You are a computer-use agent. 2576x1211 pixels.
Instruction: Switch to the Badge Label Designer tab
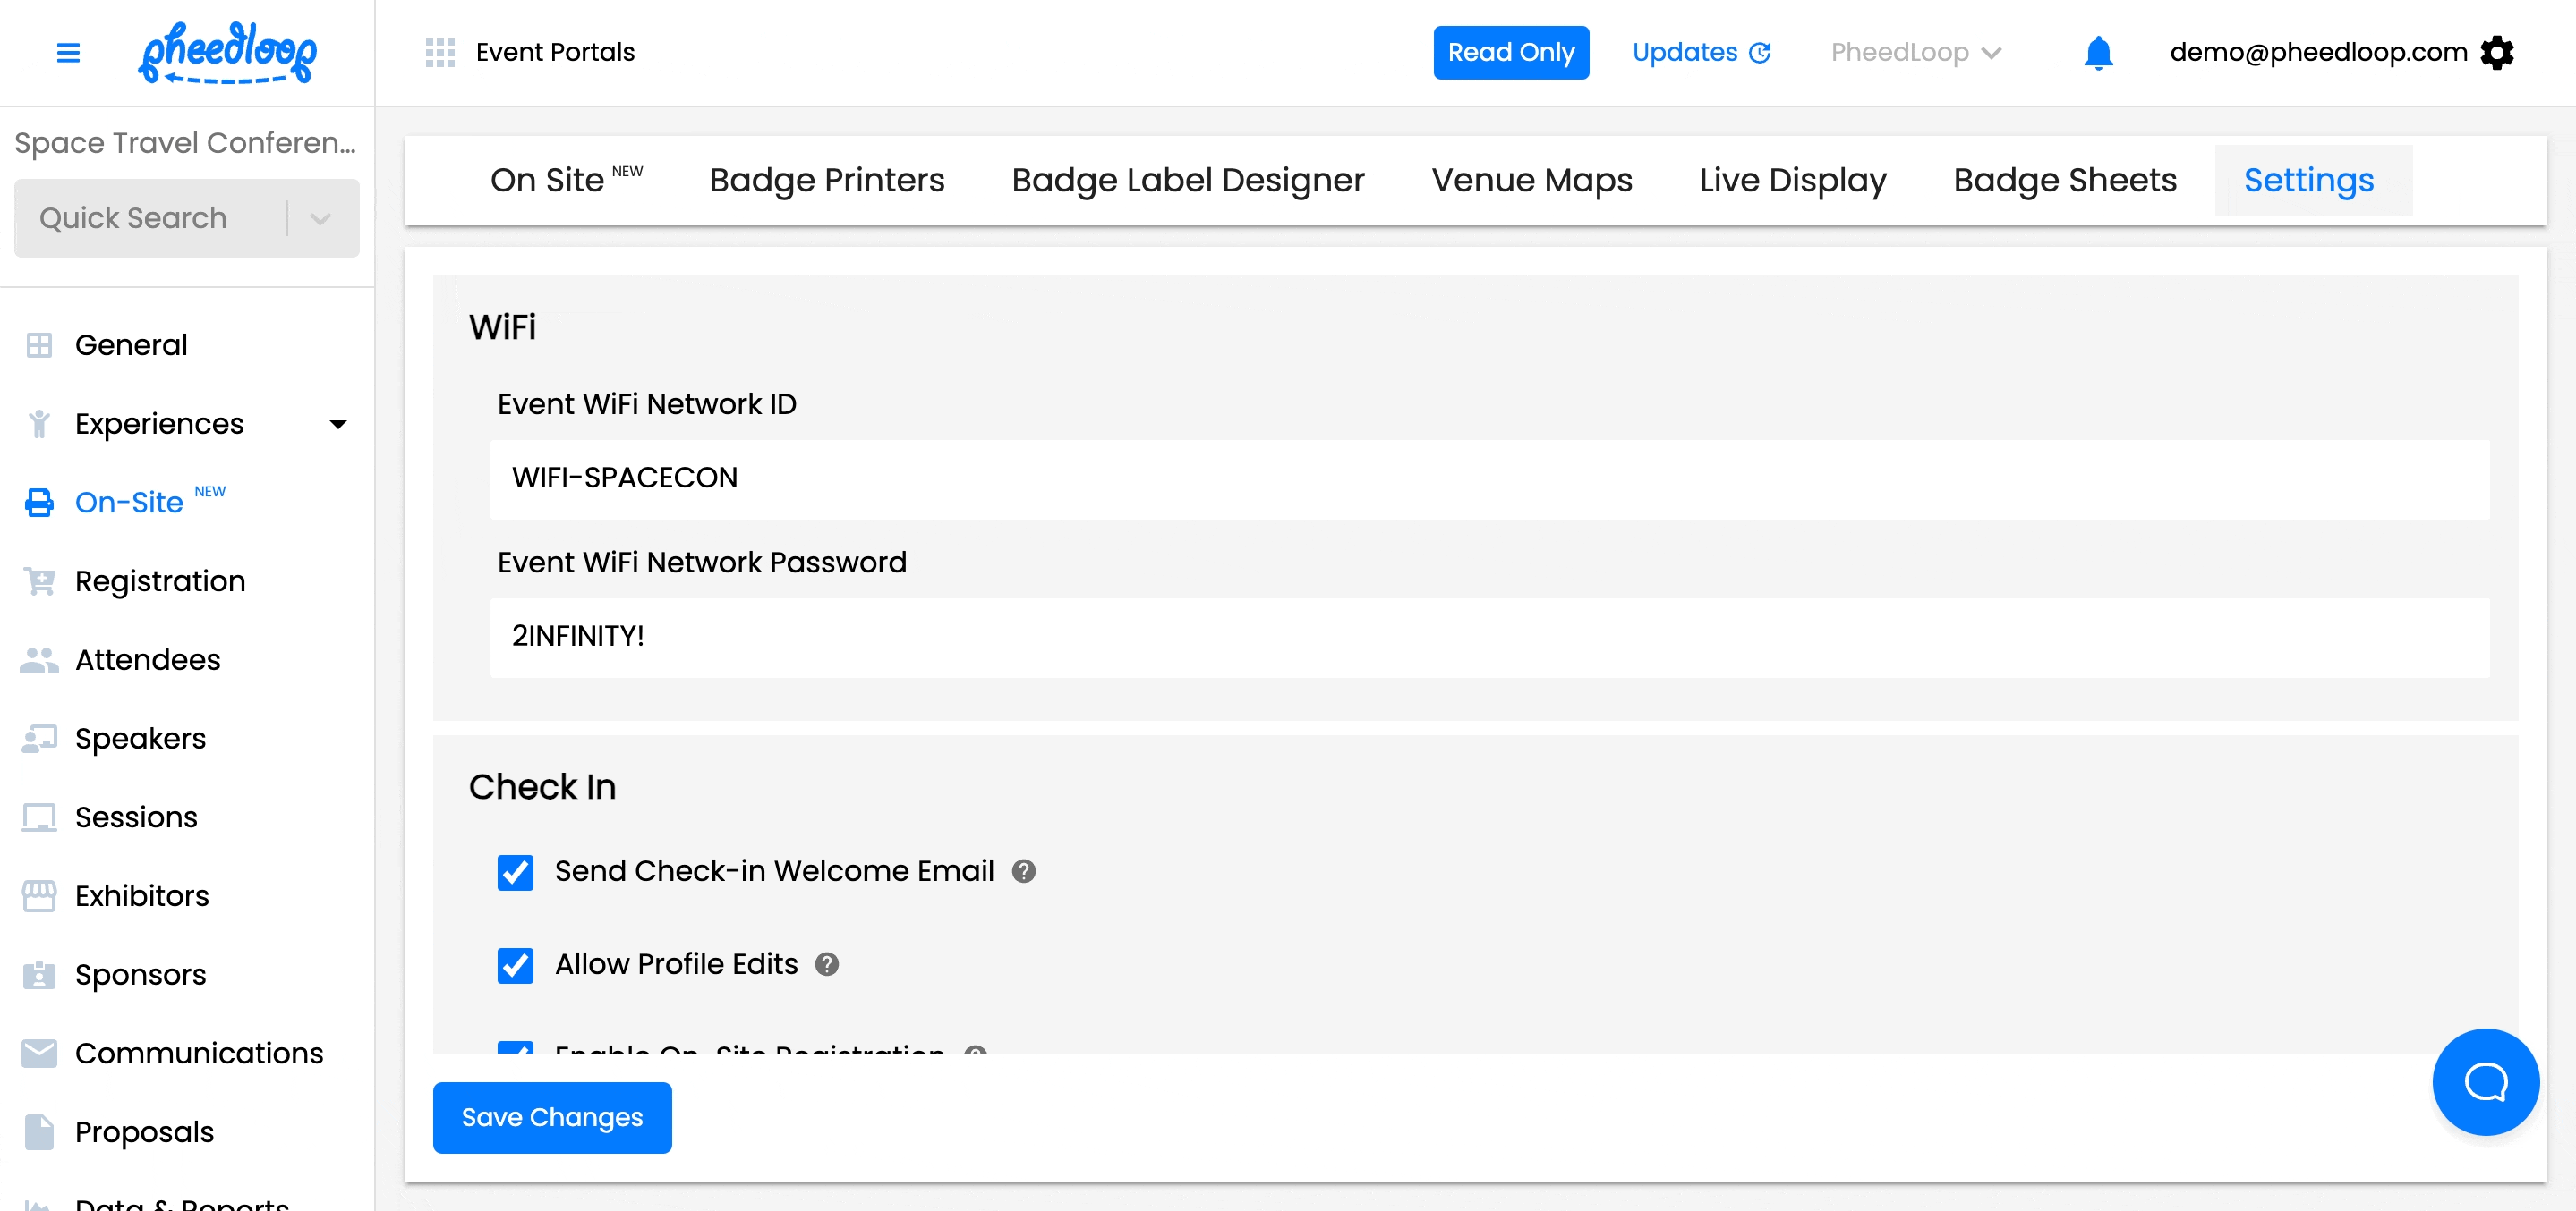point(1187,180)
